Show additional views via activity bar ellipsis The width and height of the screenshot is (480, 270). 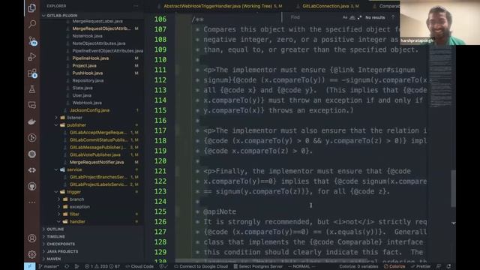(31, 202)
